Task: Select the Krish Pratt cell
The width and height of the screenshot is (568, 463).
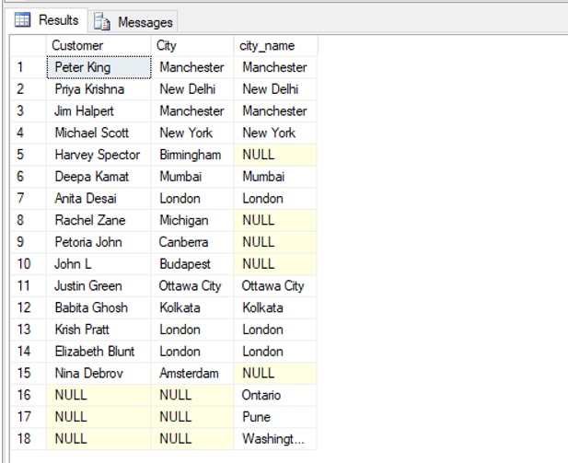Action: (x=99, y=330)
